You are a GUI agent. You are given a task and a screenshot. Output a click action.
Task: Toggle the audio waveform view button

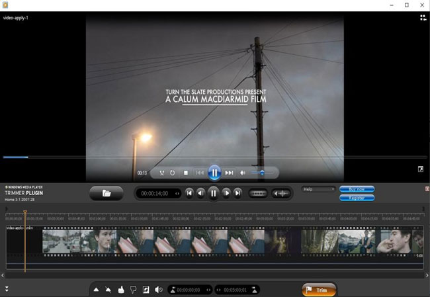point(280,193)
